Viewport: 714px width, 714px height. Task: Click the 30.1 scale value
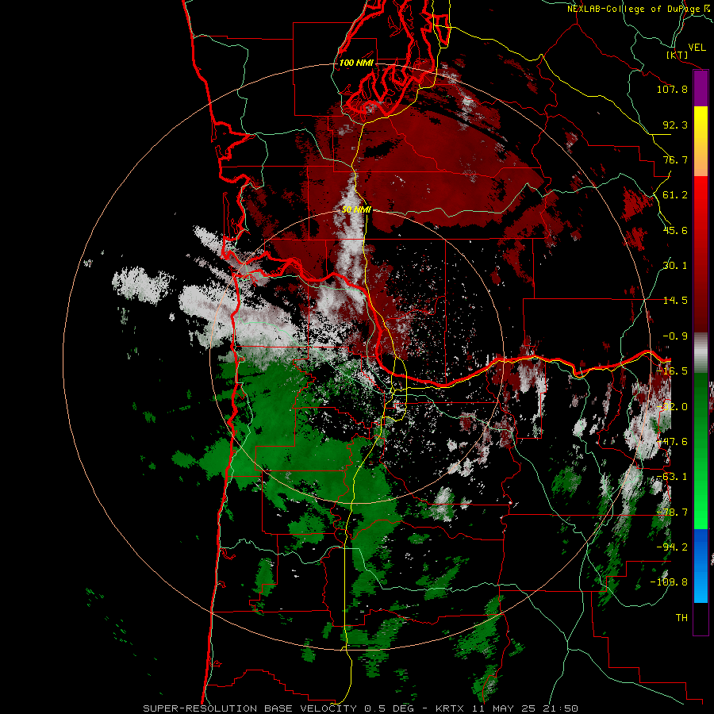click(675, 266)
